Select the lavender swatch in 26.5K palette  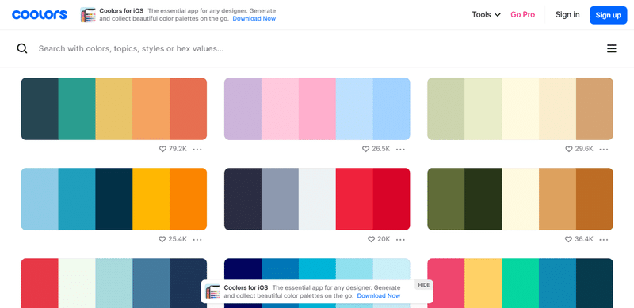243,108
